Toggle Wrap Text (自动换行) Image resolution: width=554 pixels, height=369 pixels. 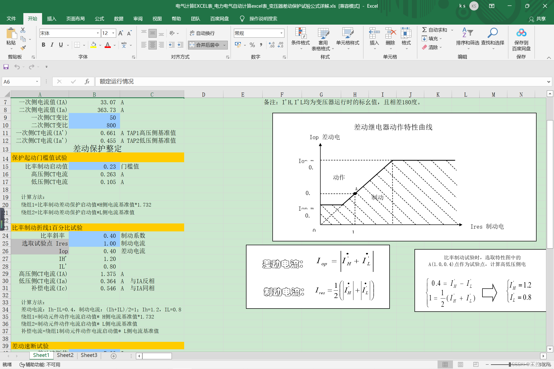pos(202,33)
